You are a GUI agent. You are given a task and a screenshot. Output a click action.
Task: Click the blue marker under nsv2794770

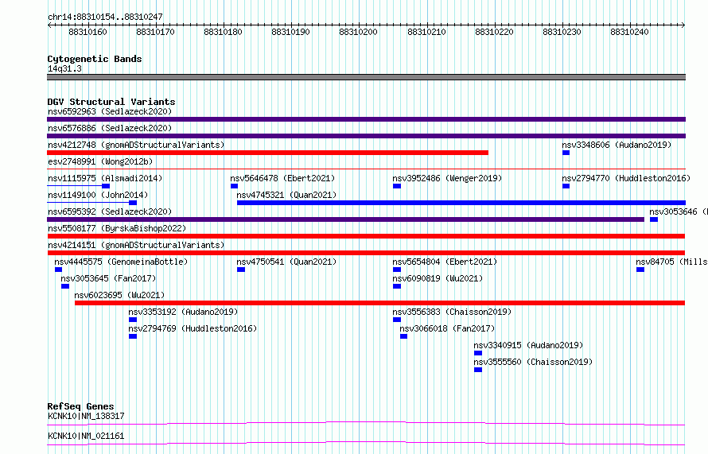(x=566, y=186)
